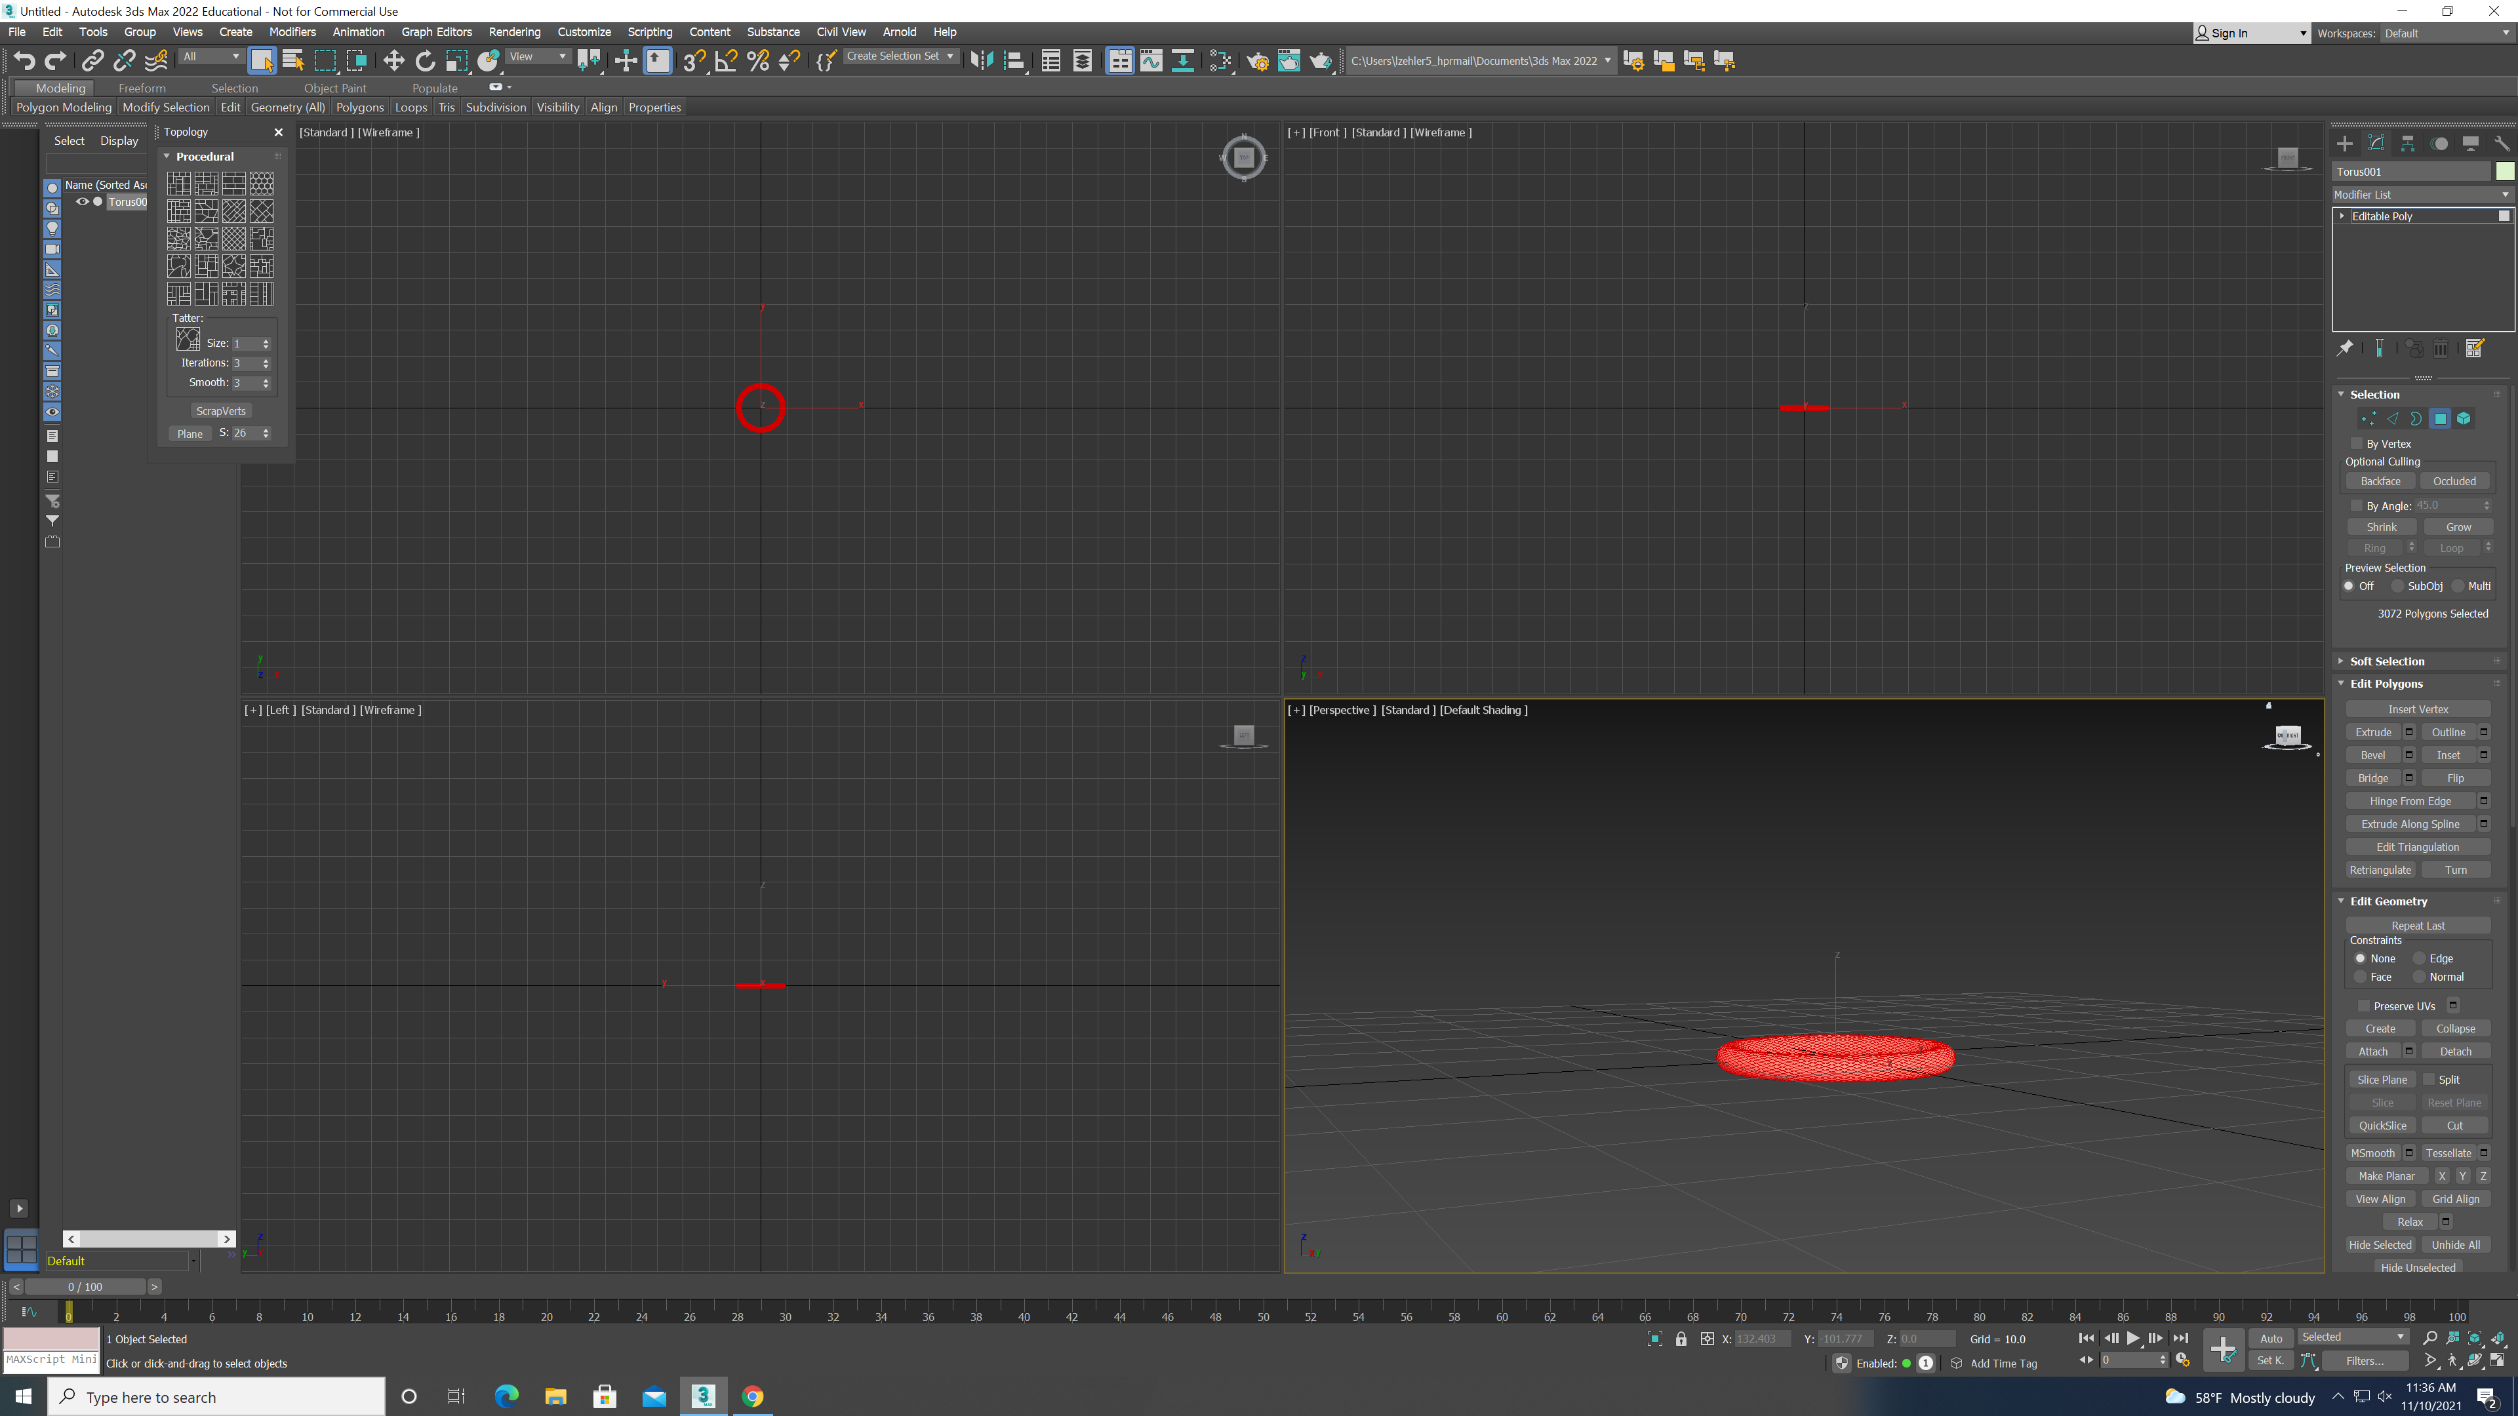
Task: Switch to the Display tab
Action: tap(119, 140)
